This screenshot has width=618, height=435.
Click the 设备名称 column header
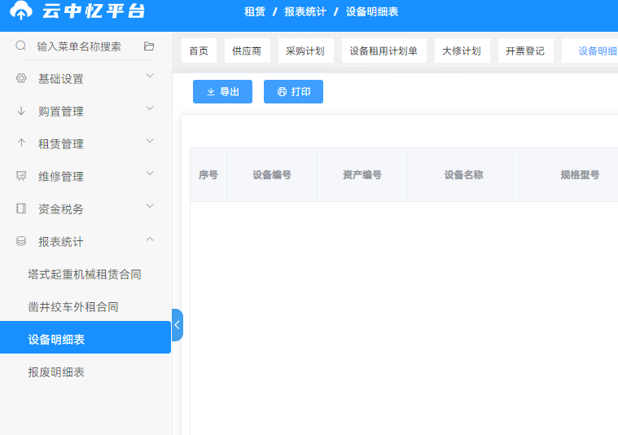[x=464, y=174]
